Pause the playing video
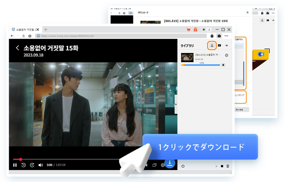This screenshot has height=182, width=285. point(15,165)
